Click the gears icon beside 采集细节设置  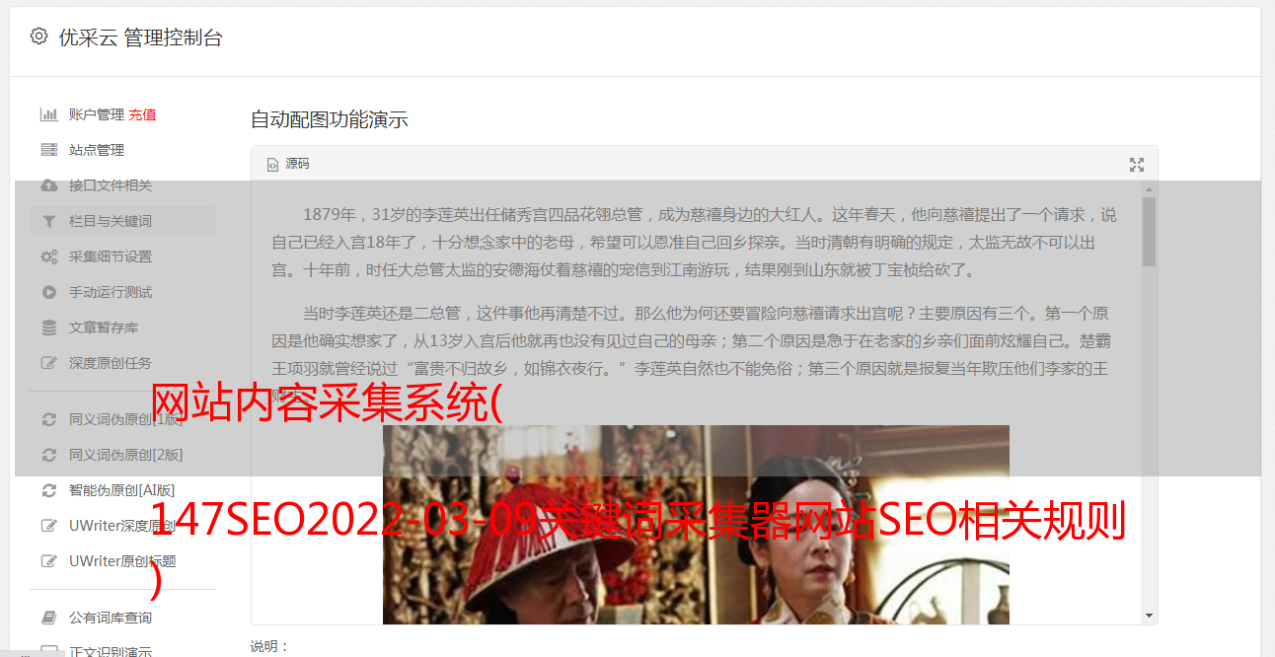48,256
